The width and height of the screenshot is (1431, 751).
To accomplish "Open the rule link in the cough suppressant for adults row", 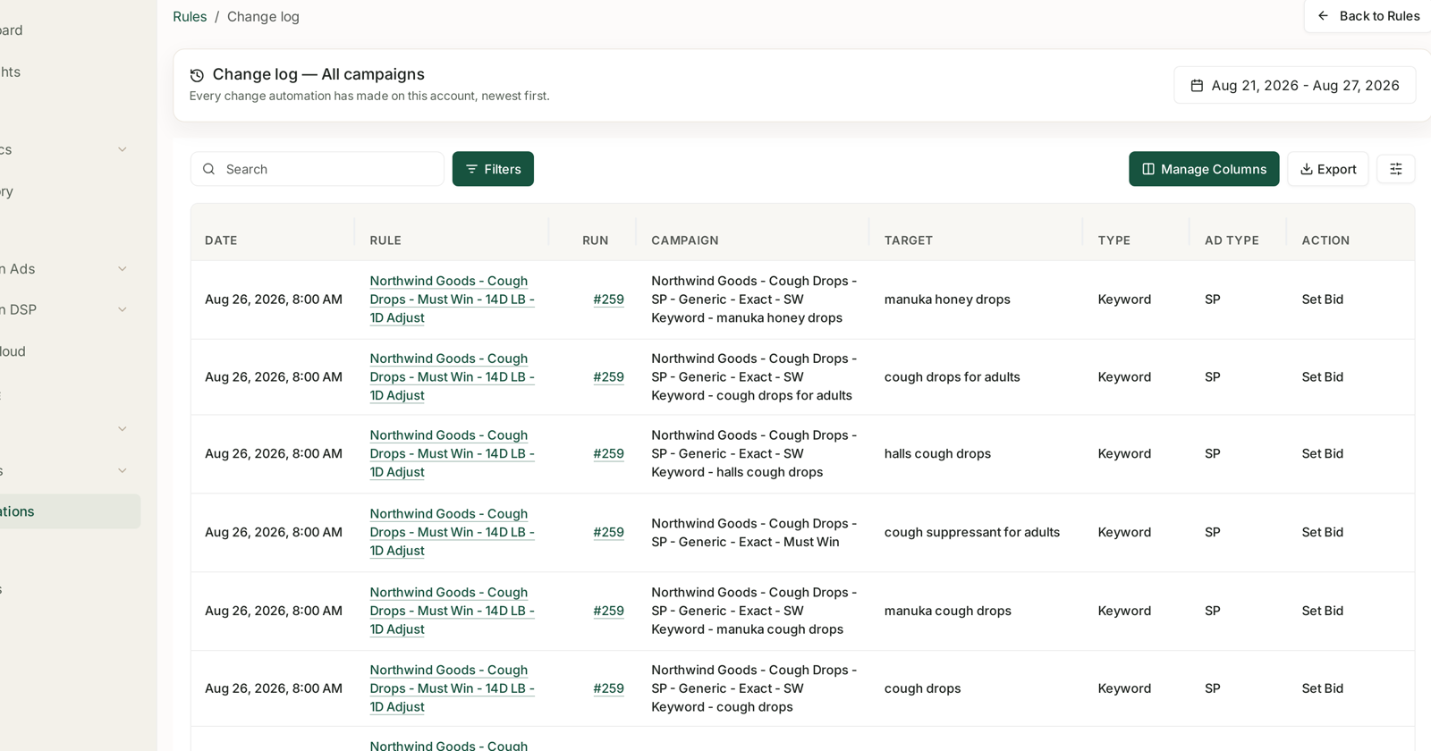I will (x=452, y=532).
